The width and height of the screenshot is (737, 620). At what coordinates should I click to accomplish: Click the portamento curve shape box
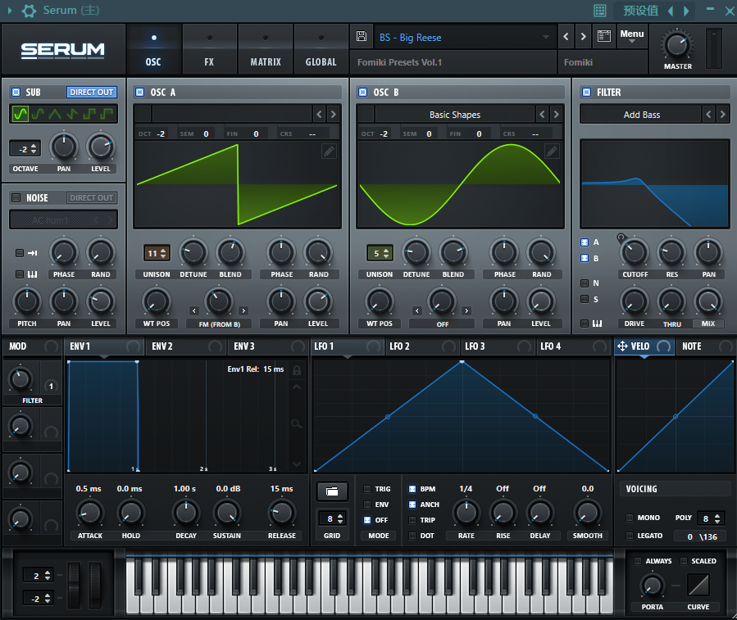click(698, 586)
